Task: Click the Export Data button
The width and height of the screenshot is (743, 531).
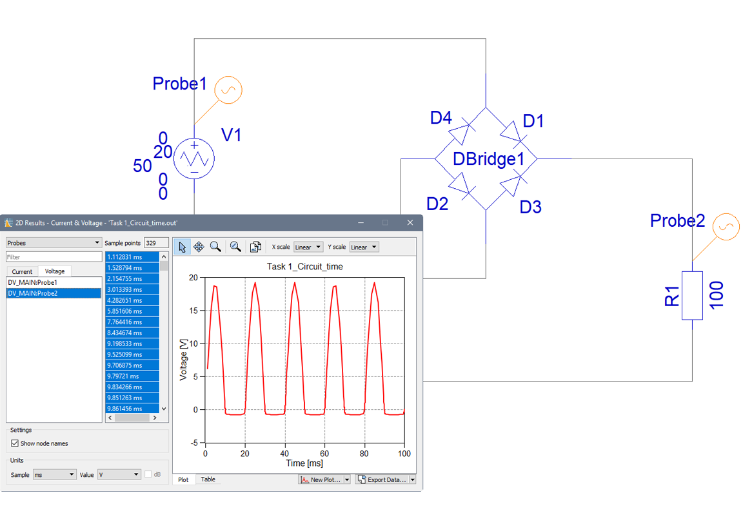Action: [382, 479]
